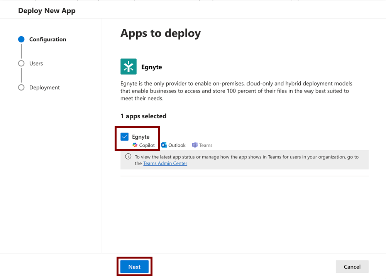Click the Teams icon under Egnyte

[195, 145]
